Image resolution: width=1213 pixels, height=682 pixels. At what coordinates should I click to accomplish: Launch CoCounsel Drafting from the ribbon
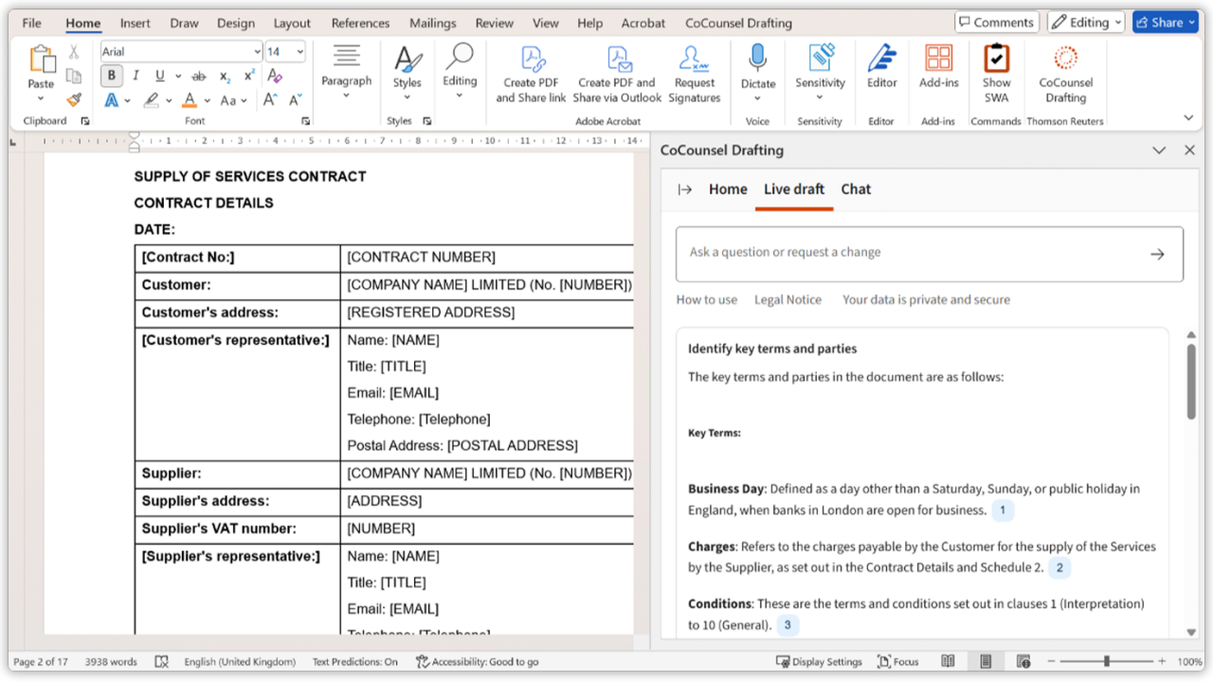pyautogui.click(x=1065, y=74)
